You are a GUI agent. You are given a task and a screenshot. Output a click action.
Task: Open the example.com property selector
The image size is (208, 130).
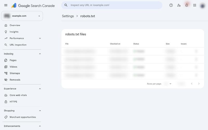click(22, 16)
